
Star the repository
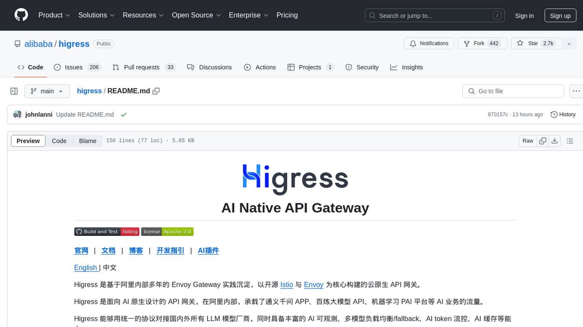point(536,43)
